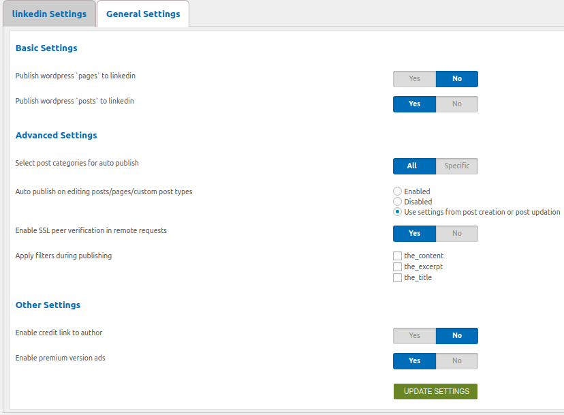The width and height of the screenshot is (564, 415).
Task: Choose Use settings from post creation option
Action: [397, 212]
